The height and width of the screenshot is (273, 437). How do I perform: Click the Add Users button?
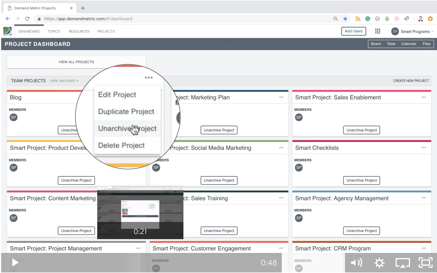point(354,31)
